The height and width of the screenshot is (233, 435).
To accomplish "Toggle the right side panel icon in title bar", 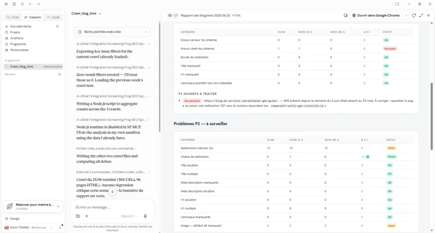I will 397,4.
